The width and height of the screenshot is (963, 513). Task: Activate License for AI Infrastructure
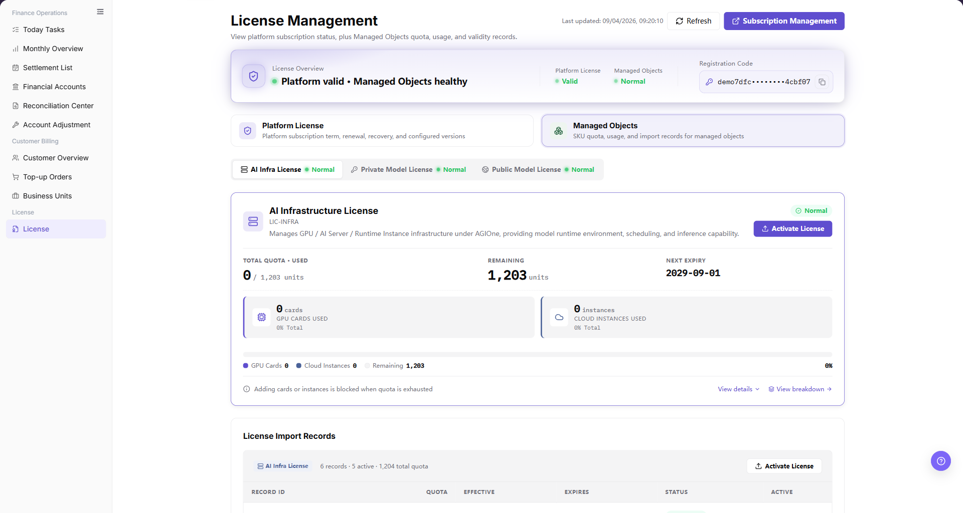792,229
